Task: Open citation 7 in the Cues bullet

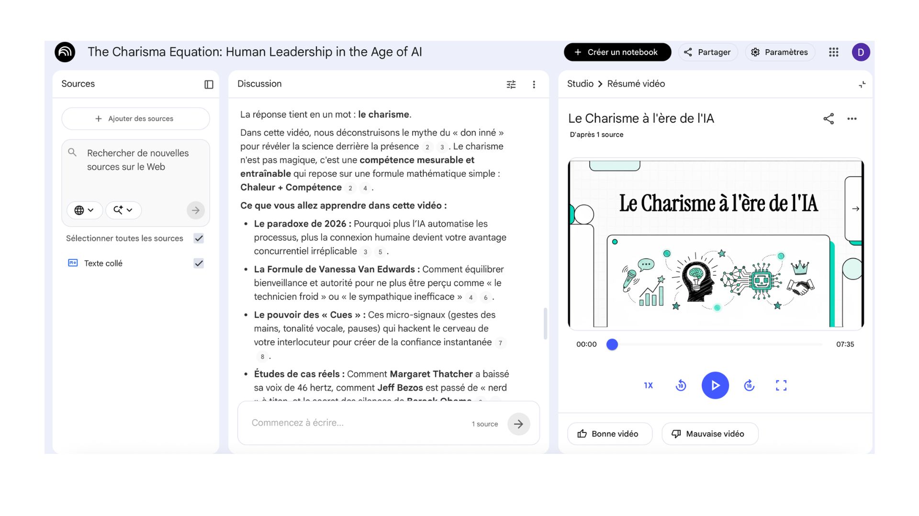Action: tap(500, 343)
